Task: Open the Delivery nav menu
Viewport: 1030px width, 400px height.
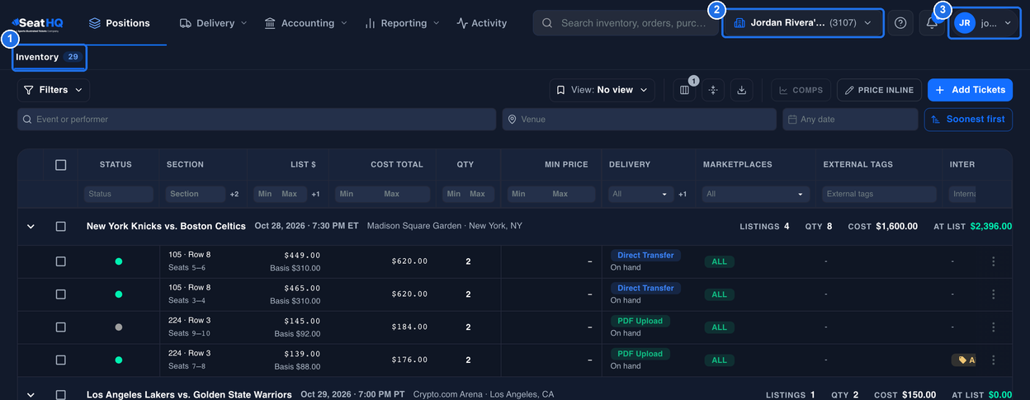Action: 213,23
